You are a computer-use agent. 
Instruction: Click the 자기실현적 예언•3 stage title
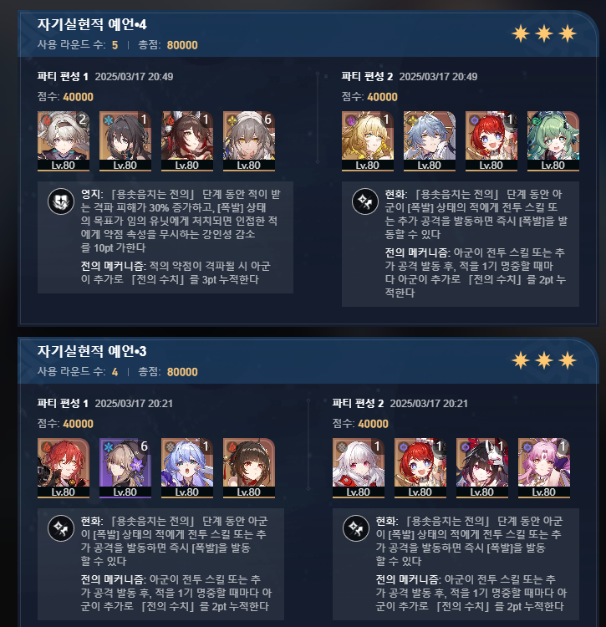pyautogui.click(x=92, y=351)
